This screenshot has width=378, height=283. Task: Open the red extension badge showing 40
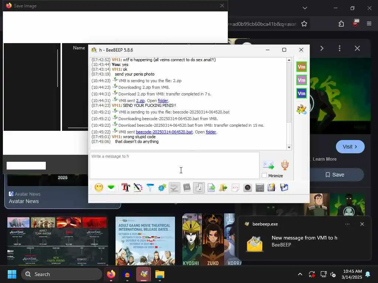pyautogui.click(x=355, y=23)
